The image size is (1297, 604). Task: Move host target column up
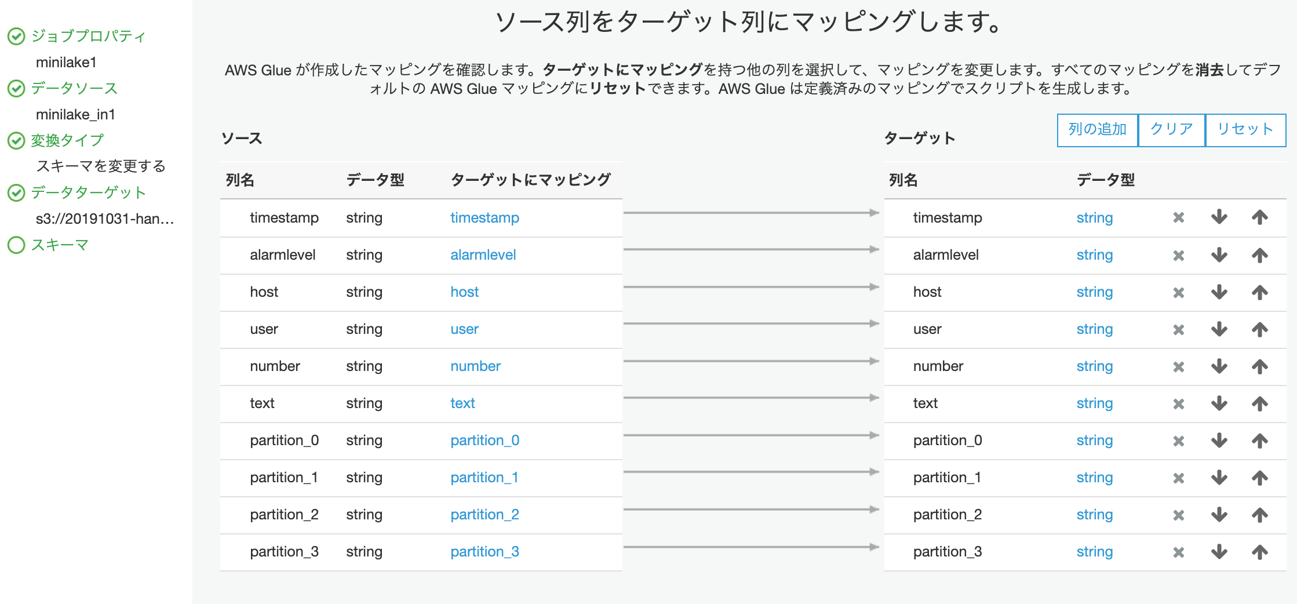(1260, 292)
